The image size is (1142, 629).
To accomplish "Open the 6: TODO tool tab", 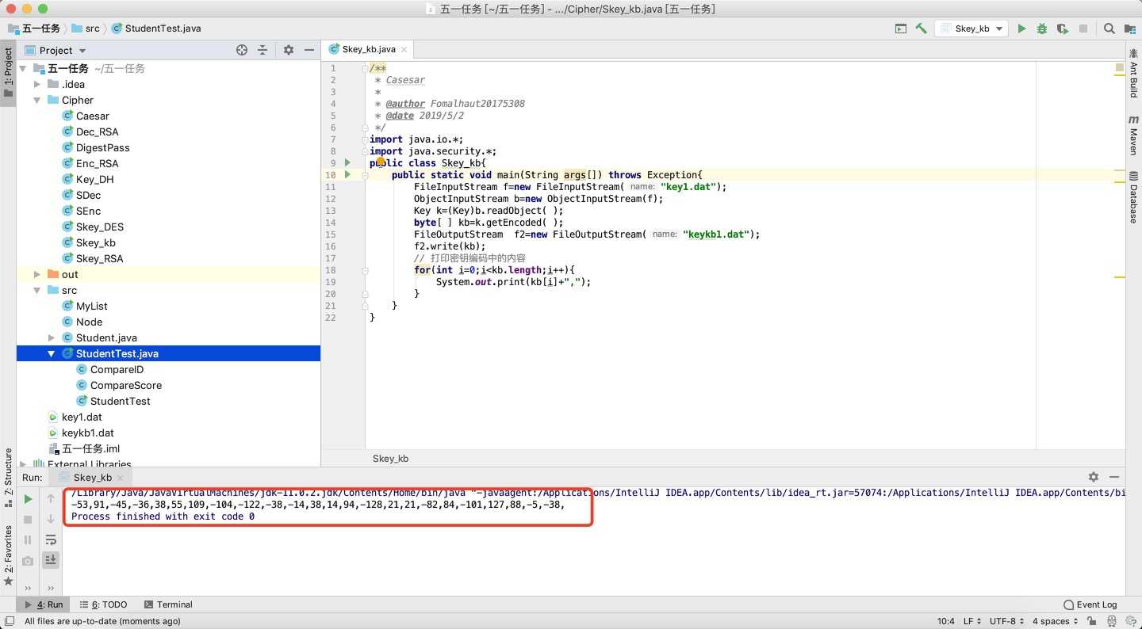I will coord(103,604).
